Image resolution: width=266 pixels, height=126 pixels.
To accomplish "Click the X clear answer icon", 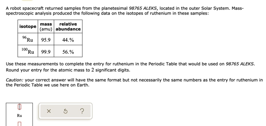I will coord(49,111).
